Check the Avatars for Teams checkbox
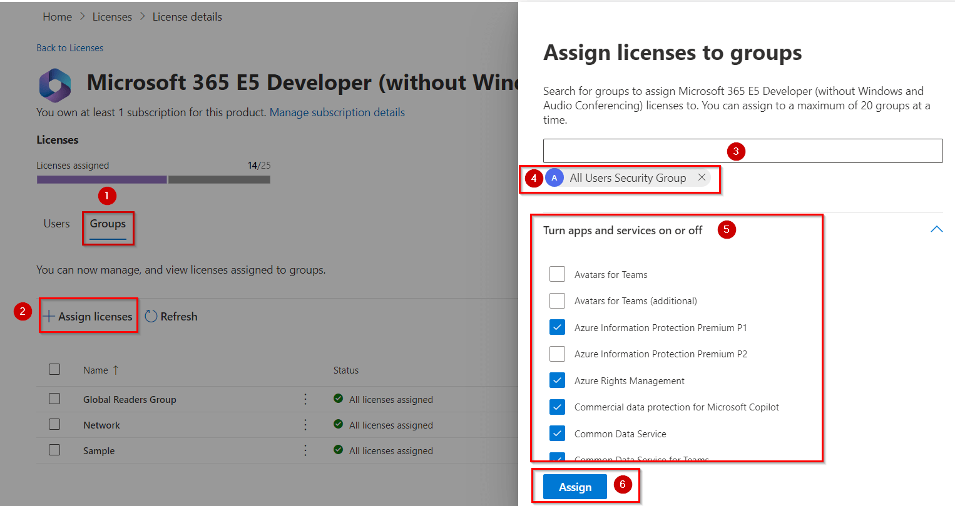 557,274
